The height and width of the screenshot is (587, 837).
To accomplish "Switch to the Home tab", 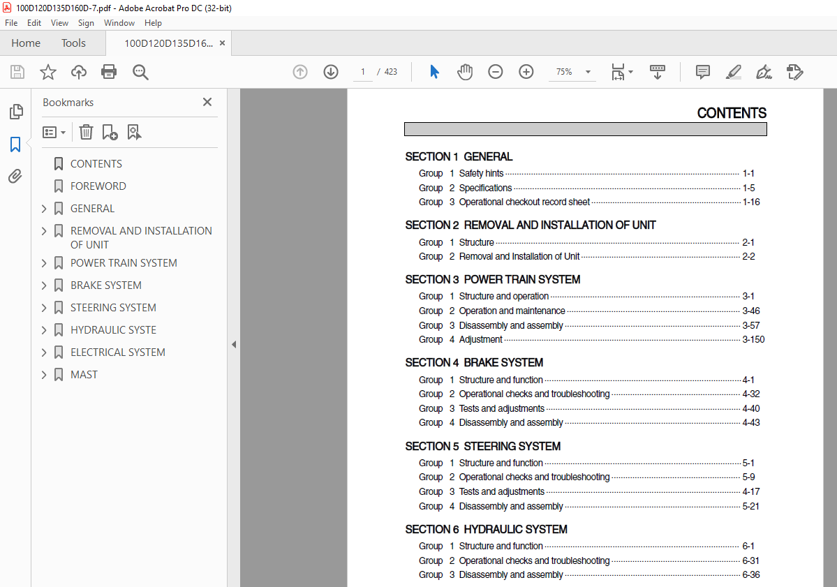I will (26, 43).
